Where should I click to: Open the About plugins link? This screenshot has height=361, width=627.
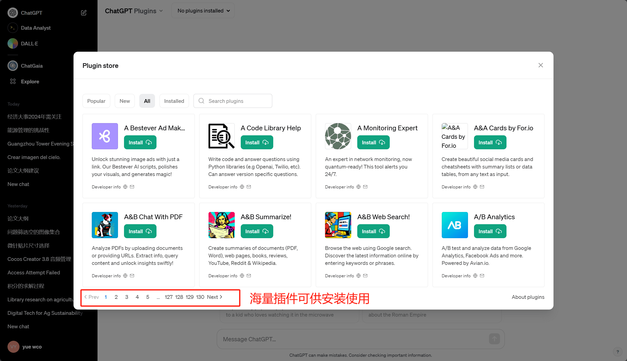(x=528, y=297)
